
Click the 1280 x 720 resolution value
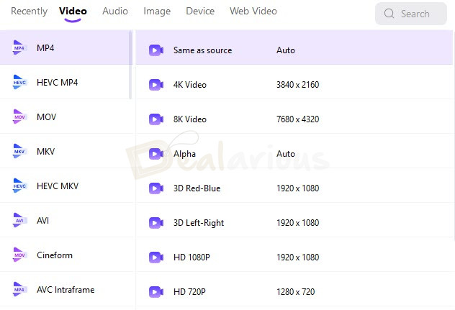coord(295,292)
